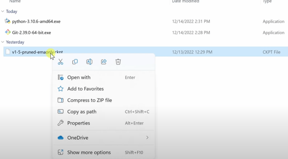Collapse the Today group
The width and height of the screenshot is (288, 159).
point(3,12)
